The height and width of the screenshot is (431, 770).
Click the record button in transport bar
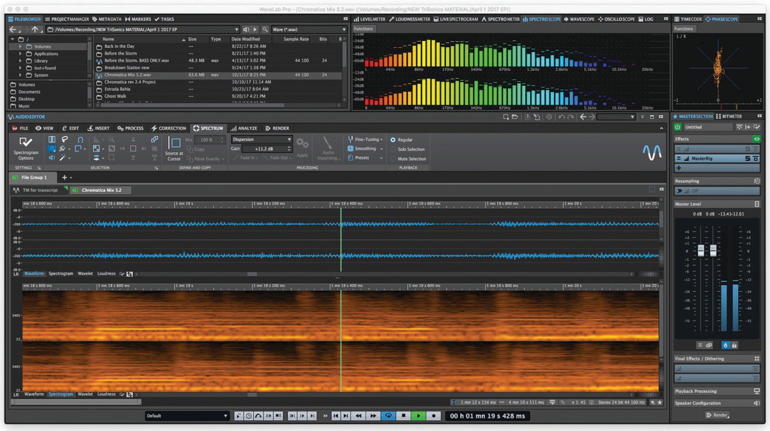(434, 416)
